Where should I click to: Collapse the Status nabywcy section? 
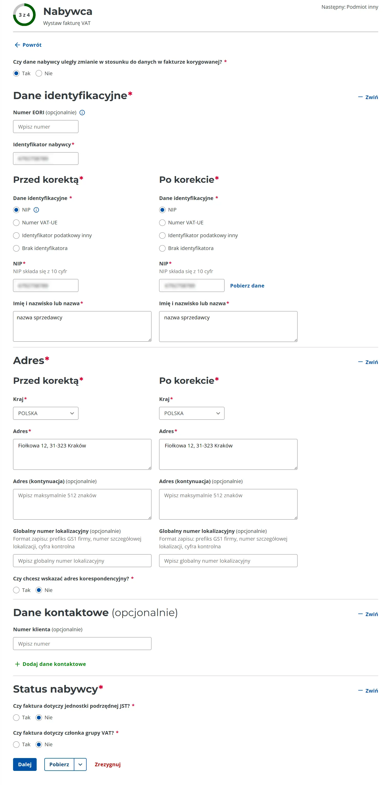click(x=368, y=690)
